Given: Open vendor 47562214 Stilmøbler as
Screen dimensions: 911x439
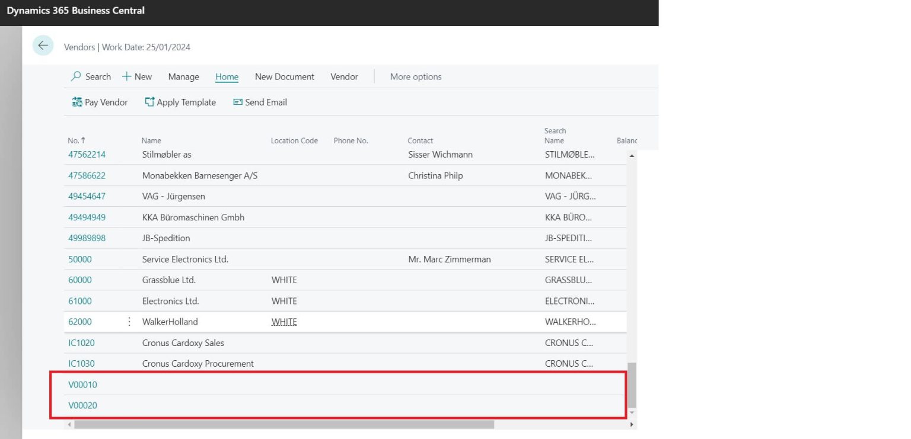Looking at the screenshot, I should 87,154.
